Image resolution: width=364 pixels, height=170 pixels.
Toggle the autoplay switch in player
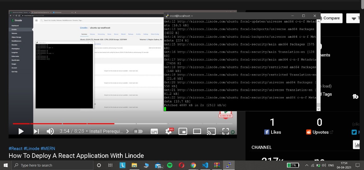138,131
